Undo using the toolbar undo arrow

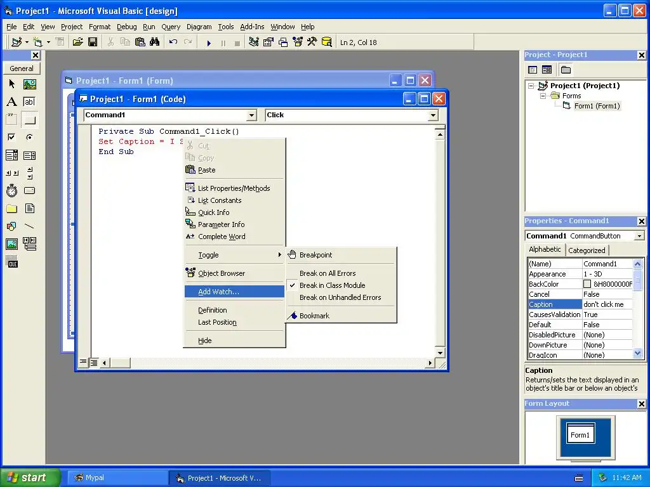coord(173,42)
